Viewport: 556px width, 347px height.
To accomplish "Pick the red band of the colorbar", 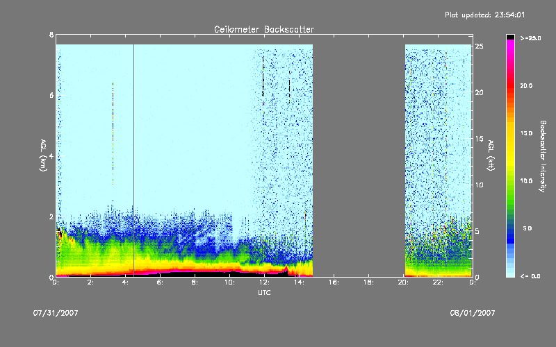I will coord(510,85).
